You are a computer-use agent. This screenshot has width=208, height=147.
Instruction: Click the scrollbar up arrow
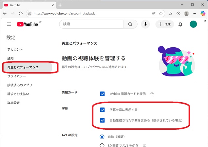[205, 21]
